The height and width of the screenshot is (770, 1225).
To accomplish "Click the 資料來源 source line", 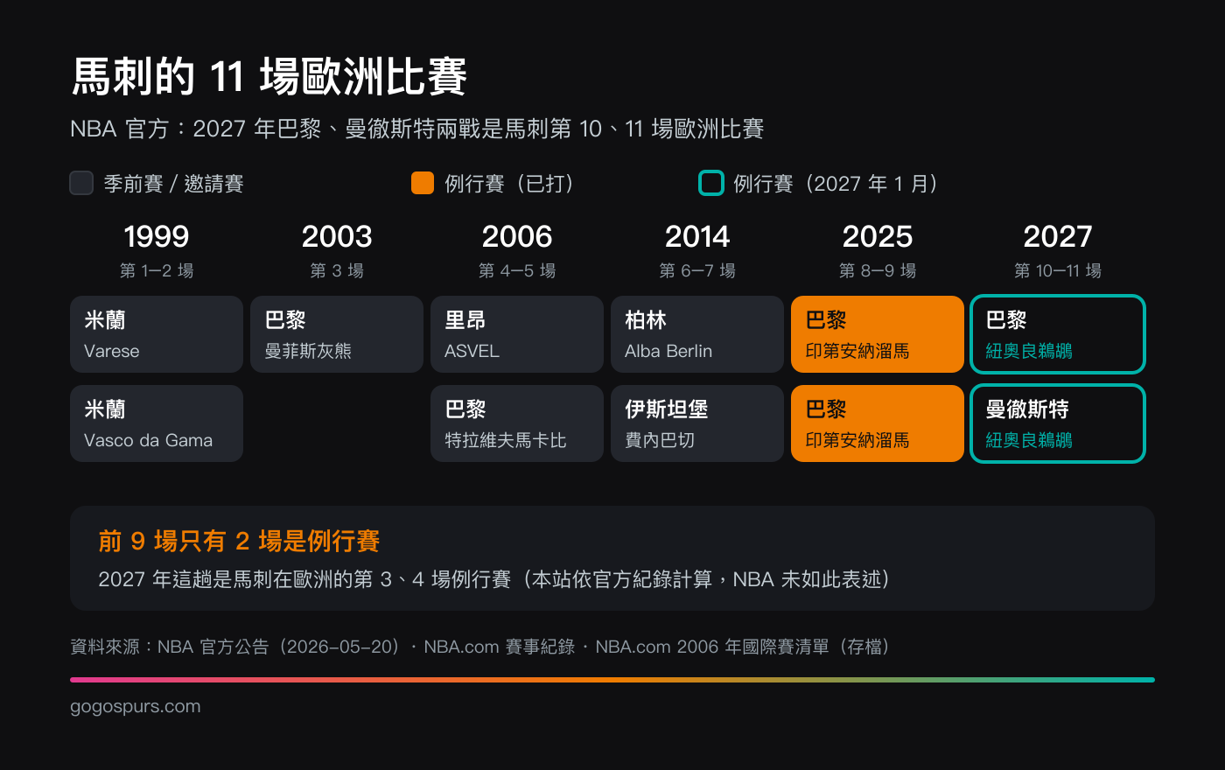I will click(x=479, y=647).
